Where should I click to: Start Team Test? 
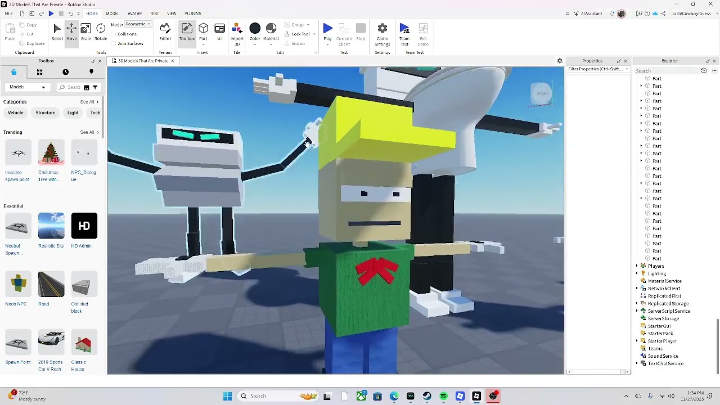click(x=404, y=34)
